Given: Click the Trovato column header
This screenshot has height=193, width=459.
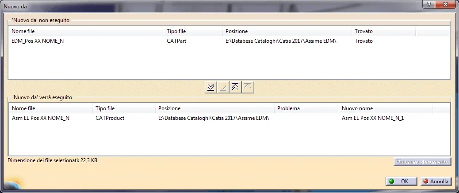Looking at the screenshot, I should coord(383,31).
